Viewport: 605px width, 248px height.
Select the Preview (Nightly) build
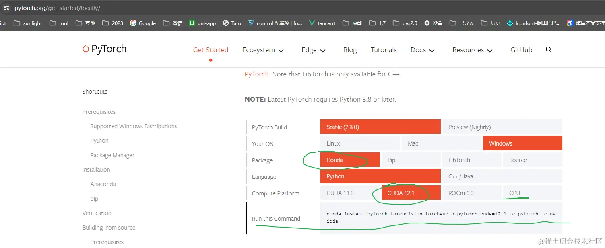(x=502, y=127)
